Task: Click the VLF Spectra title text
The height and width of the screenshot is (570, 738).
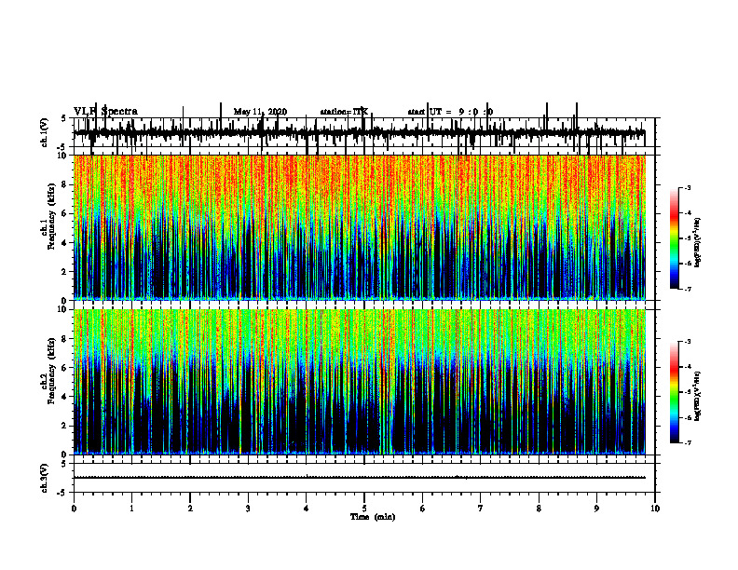Action: pyautogui.click(x=106, y=112)
